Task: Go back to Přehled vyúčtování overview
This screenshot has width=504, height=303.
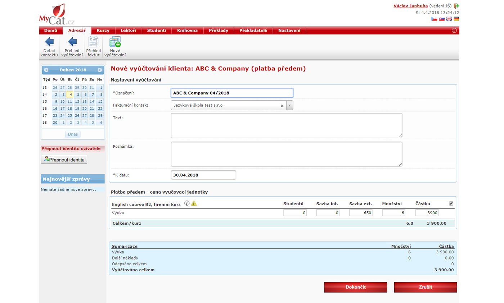Action: click(x=72, y=47)
